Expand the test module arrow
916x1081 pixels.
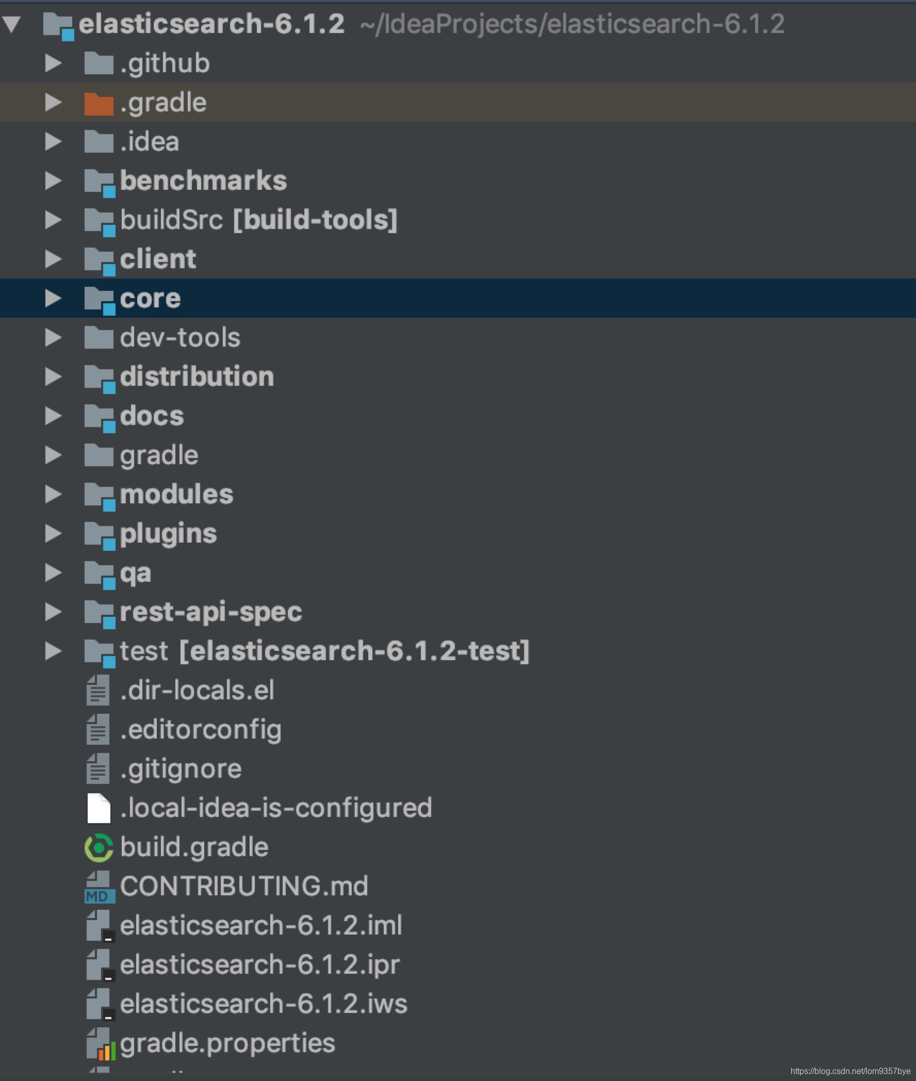54,650
